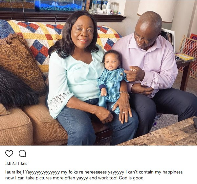Click the blue fish tank on the shelf
This screenshot has width=197, height=184.
coord(58,5)
